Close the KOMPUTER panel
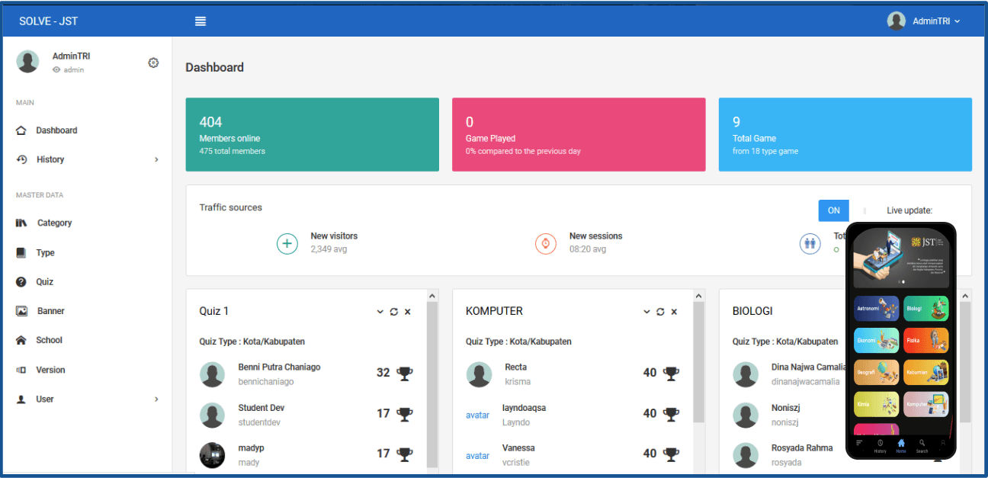Image resolution: width=988 pixels, height=478 pixels. 674,312
